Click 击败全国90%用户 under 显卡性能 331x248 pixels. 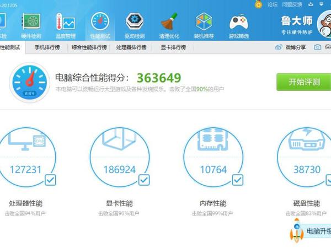click(x=119, y=214)
